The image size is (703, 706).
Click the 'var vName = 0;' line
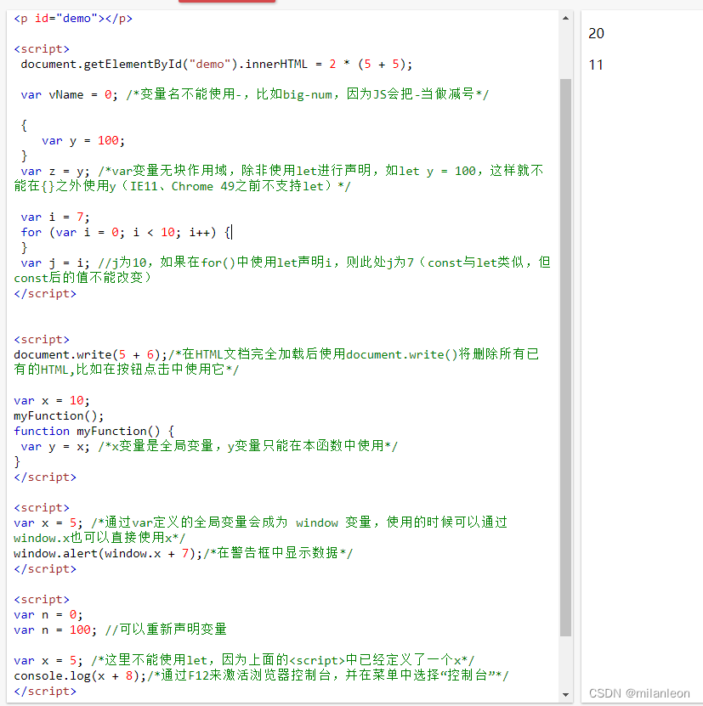[x=255, y=94]
